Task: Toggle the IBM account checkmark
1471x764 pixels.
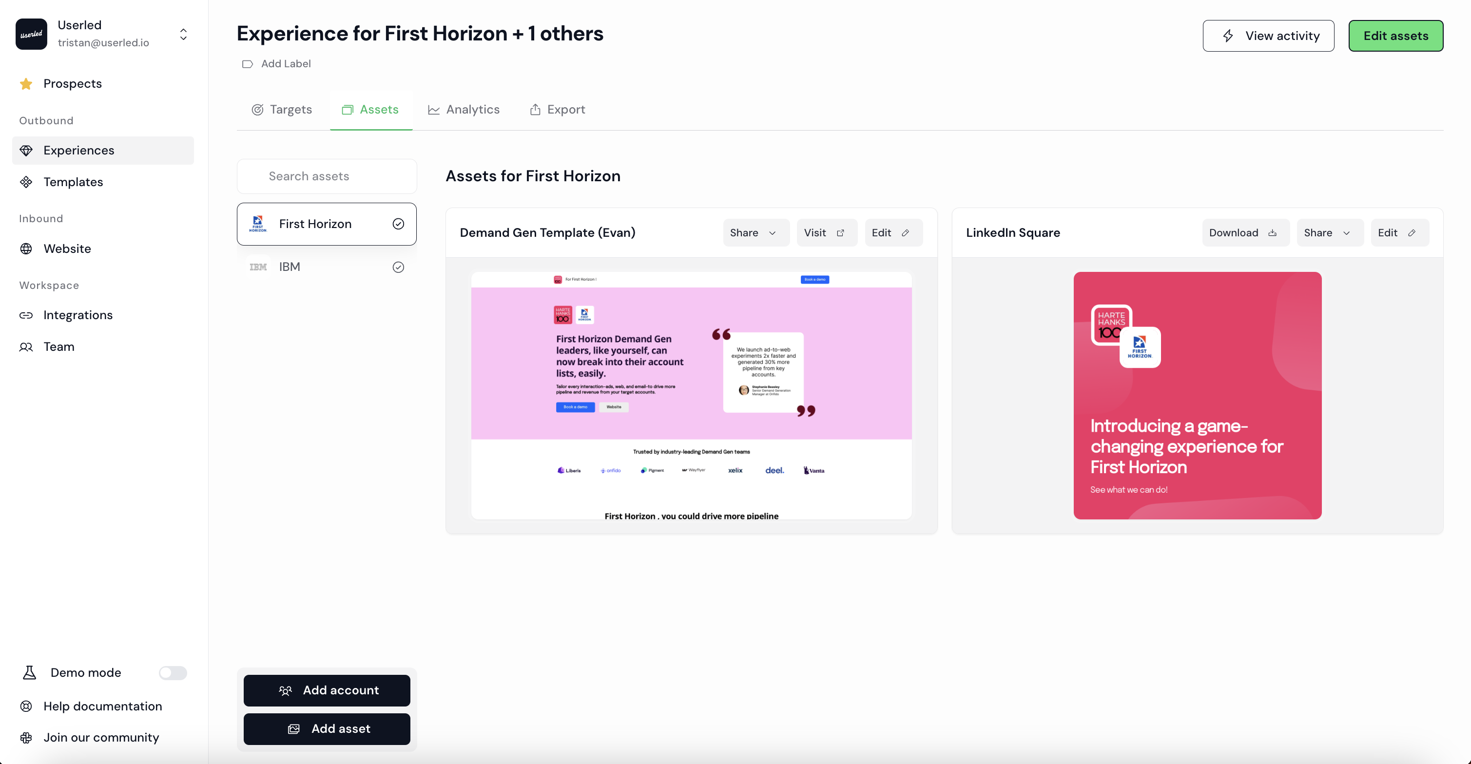Action: click(x=398, y=267)
